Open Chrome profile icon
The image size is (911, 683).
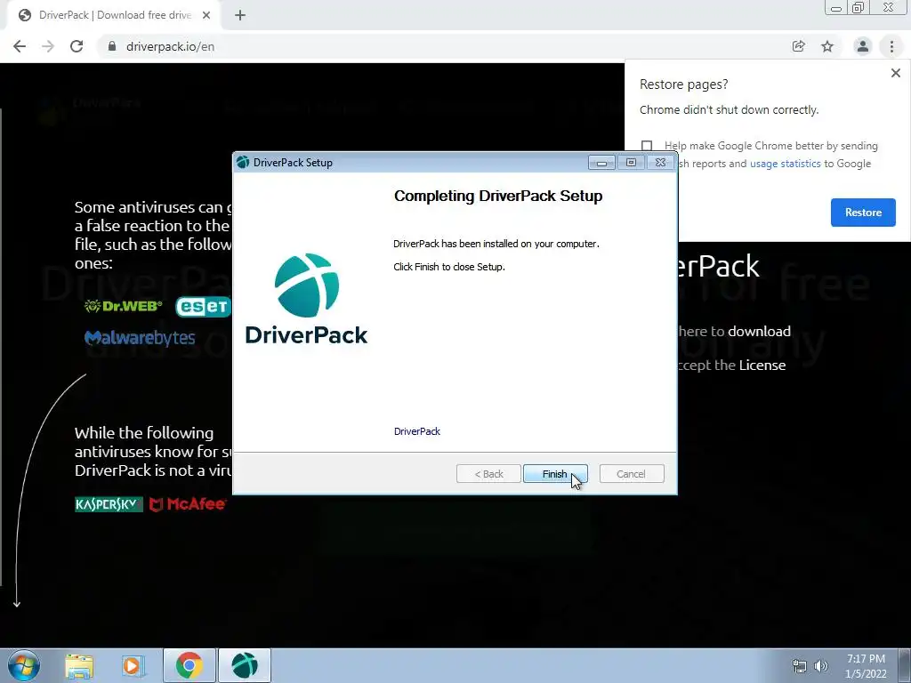coord(862,46)
